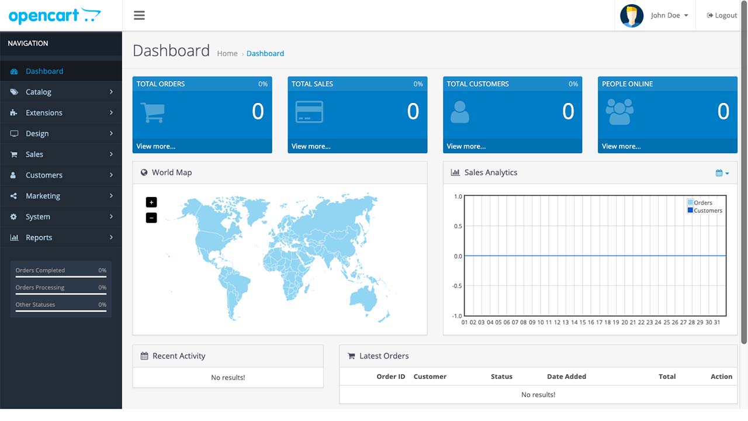The height and width of the screenshot is (421, 748).
Task: Click the Dashboard gauge icon in sidebar
Action: pos(14,71)
